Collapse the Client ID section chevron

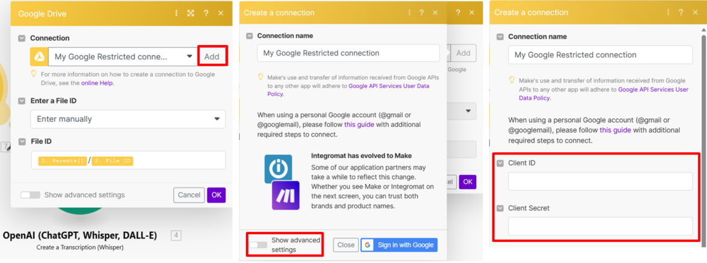click(x=500, y=163)
